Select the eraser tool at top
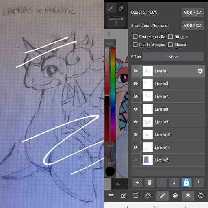 click(x=121, y=9)
